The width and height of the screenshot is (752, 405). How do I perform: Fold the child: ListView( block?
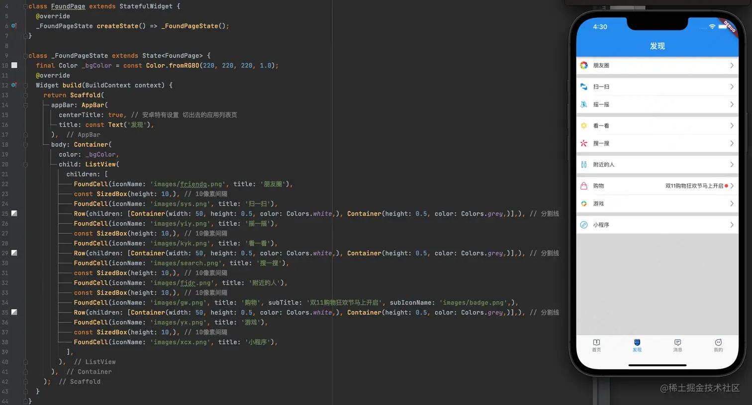pyautogui.click(x=25, y=164)
